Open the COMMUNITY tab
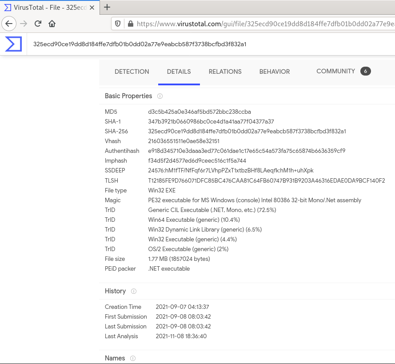This screenshot has height=364, width=395. click(x=335, y=71)
